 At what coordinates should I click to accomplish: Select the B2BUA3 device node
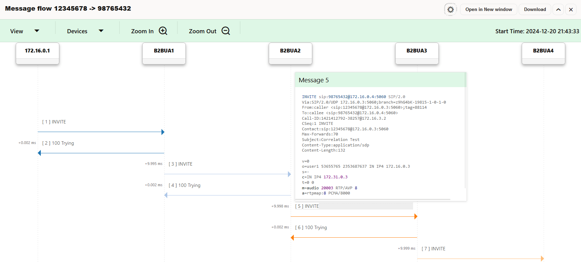417,53
